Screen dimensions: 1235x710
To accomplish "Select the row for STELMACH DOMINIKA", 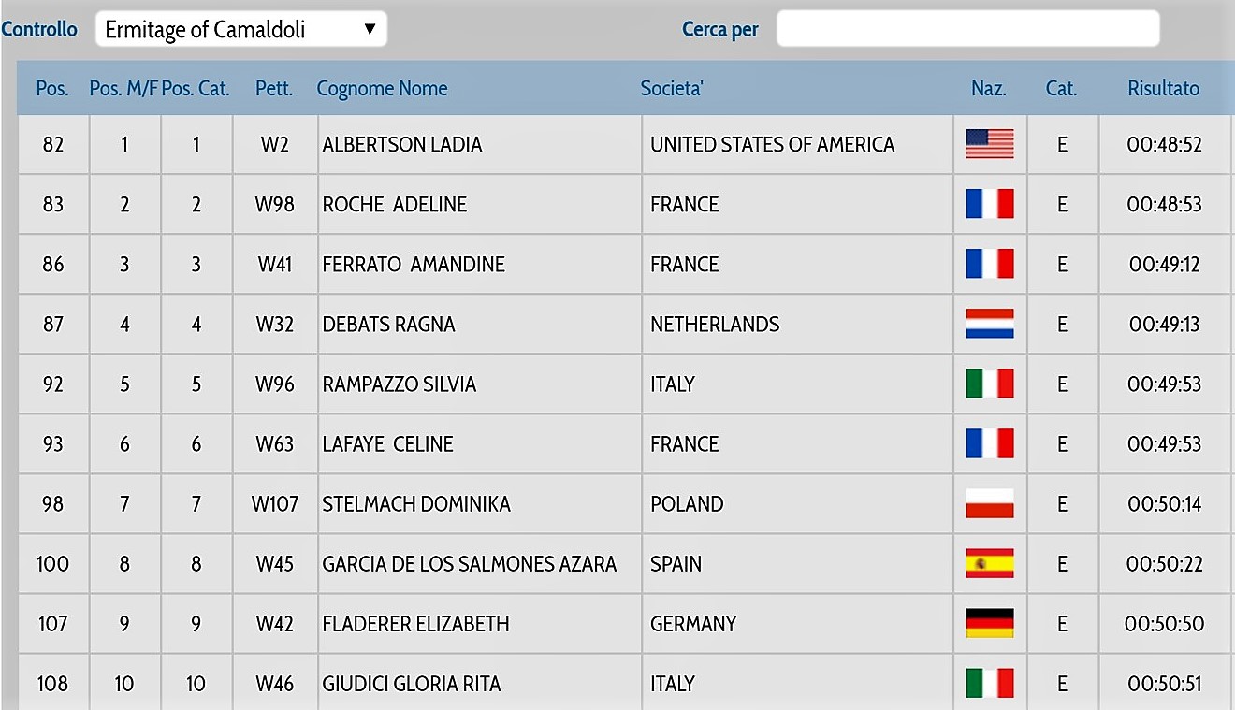I will point(625,504).
